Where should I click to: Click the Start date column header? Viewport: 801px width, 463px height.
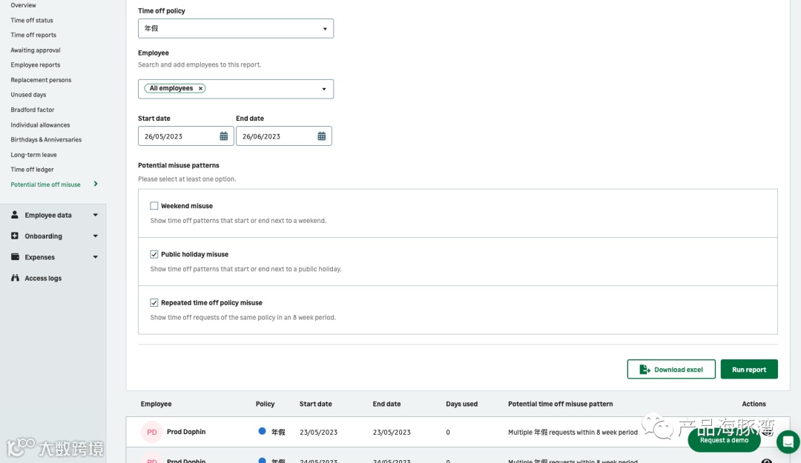(316, 404)
